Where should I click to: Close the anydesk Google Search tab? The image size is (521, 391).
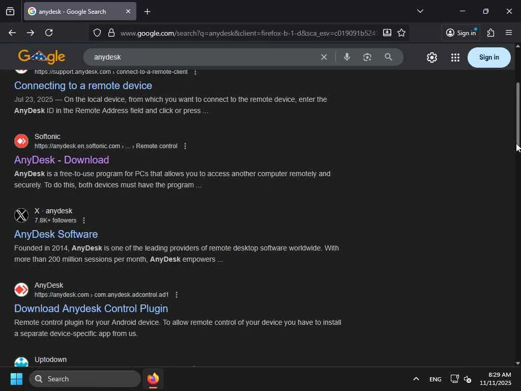pyautogui.click(x=128, y=11)
